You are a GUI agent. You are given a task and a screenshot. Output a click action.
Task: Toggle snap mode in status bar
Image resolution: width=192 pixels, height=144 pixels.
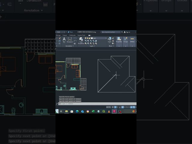115,107
